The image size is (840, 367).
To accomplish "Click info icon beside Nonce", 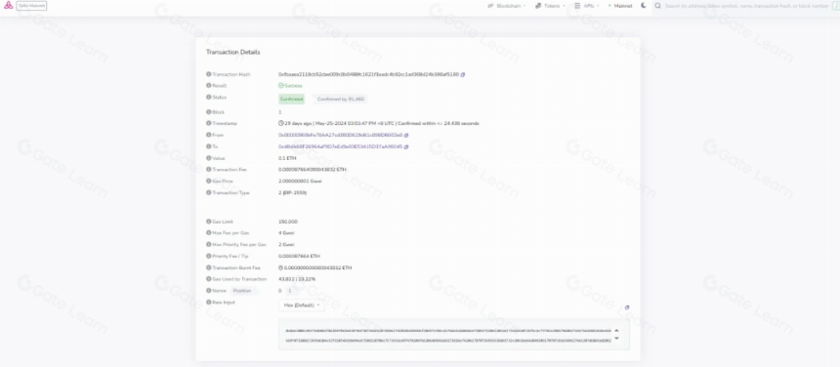I will tap(209, 291).
